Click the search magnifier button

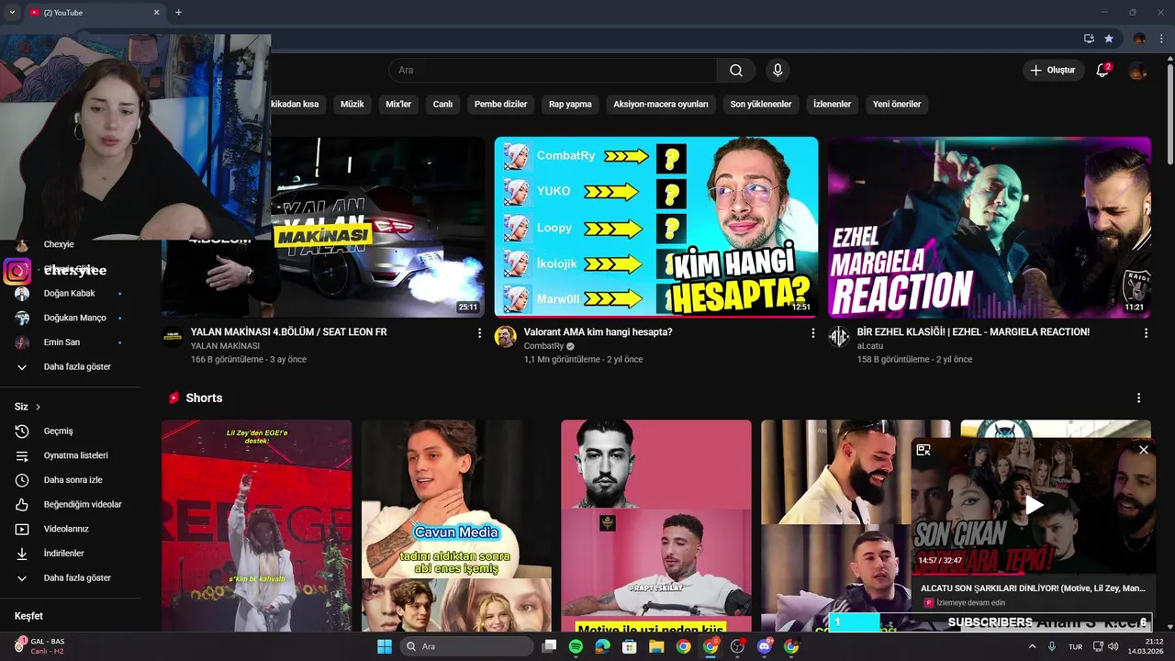point(736,71)
